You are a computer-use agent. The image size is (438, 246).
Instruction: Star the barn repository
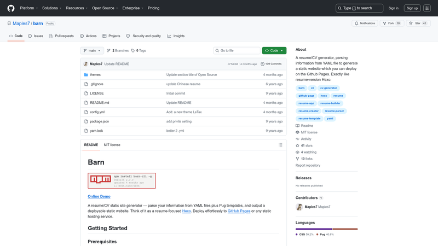click(418, 24)
